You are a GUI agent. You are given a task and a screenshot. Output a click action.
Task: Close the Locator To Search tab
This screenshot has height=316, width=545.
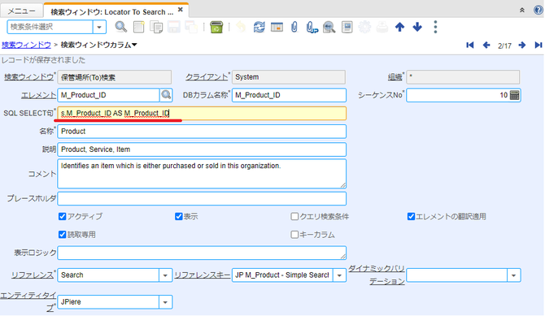point(181,10)
